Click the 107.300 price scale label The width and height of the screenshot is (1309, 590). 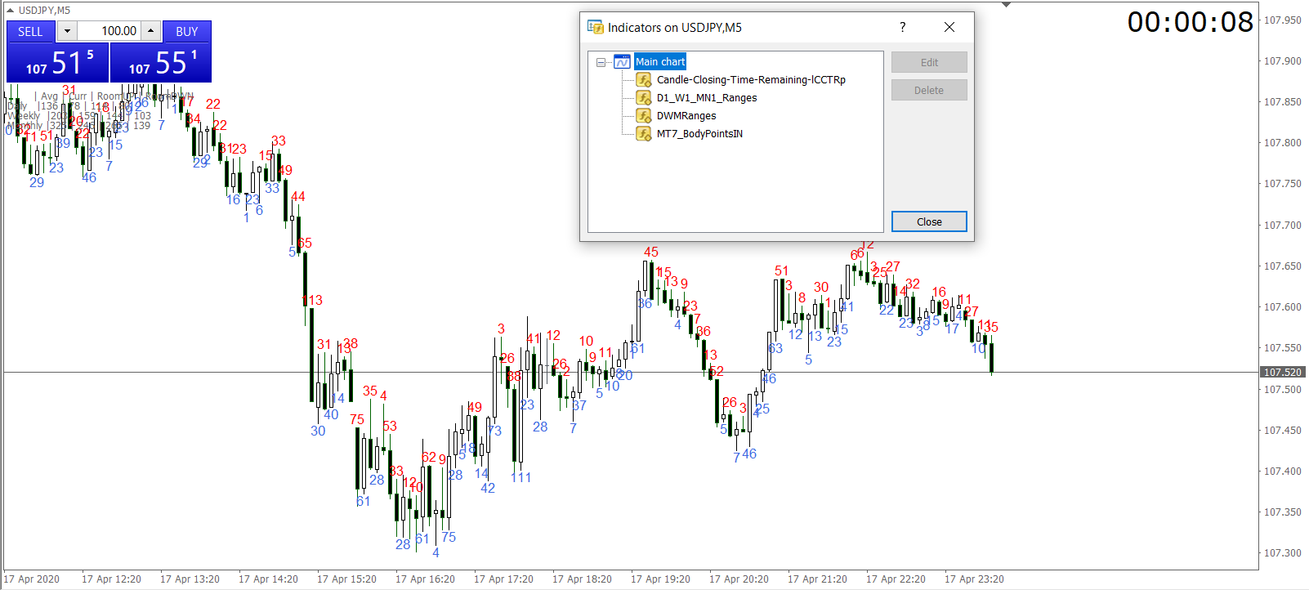pyautogui.click(x=1283, y=553)
